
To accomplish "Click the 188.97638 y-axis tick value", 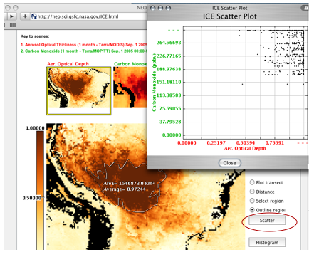I will 169,69.
